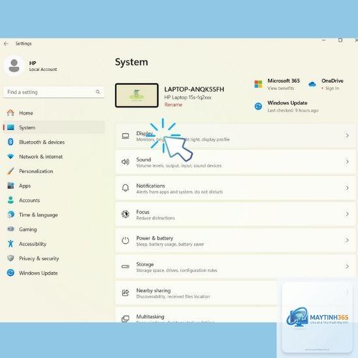This screenshot has width=358, height=358.
Task: Click the Multitasking windows icon
Action: coord(126,319)
